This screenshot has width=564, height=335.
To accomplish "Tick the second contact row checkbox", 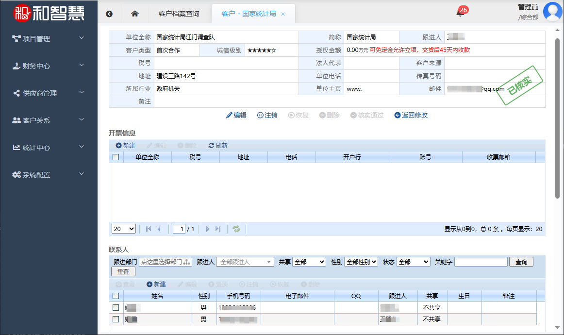I will click(116, 319).
